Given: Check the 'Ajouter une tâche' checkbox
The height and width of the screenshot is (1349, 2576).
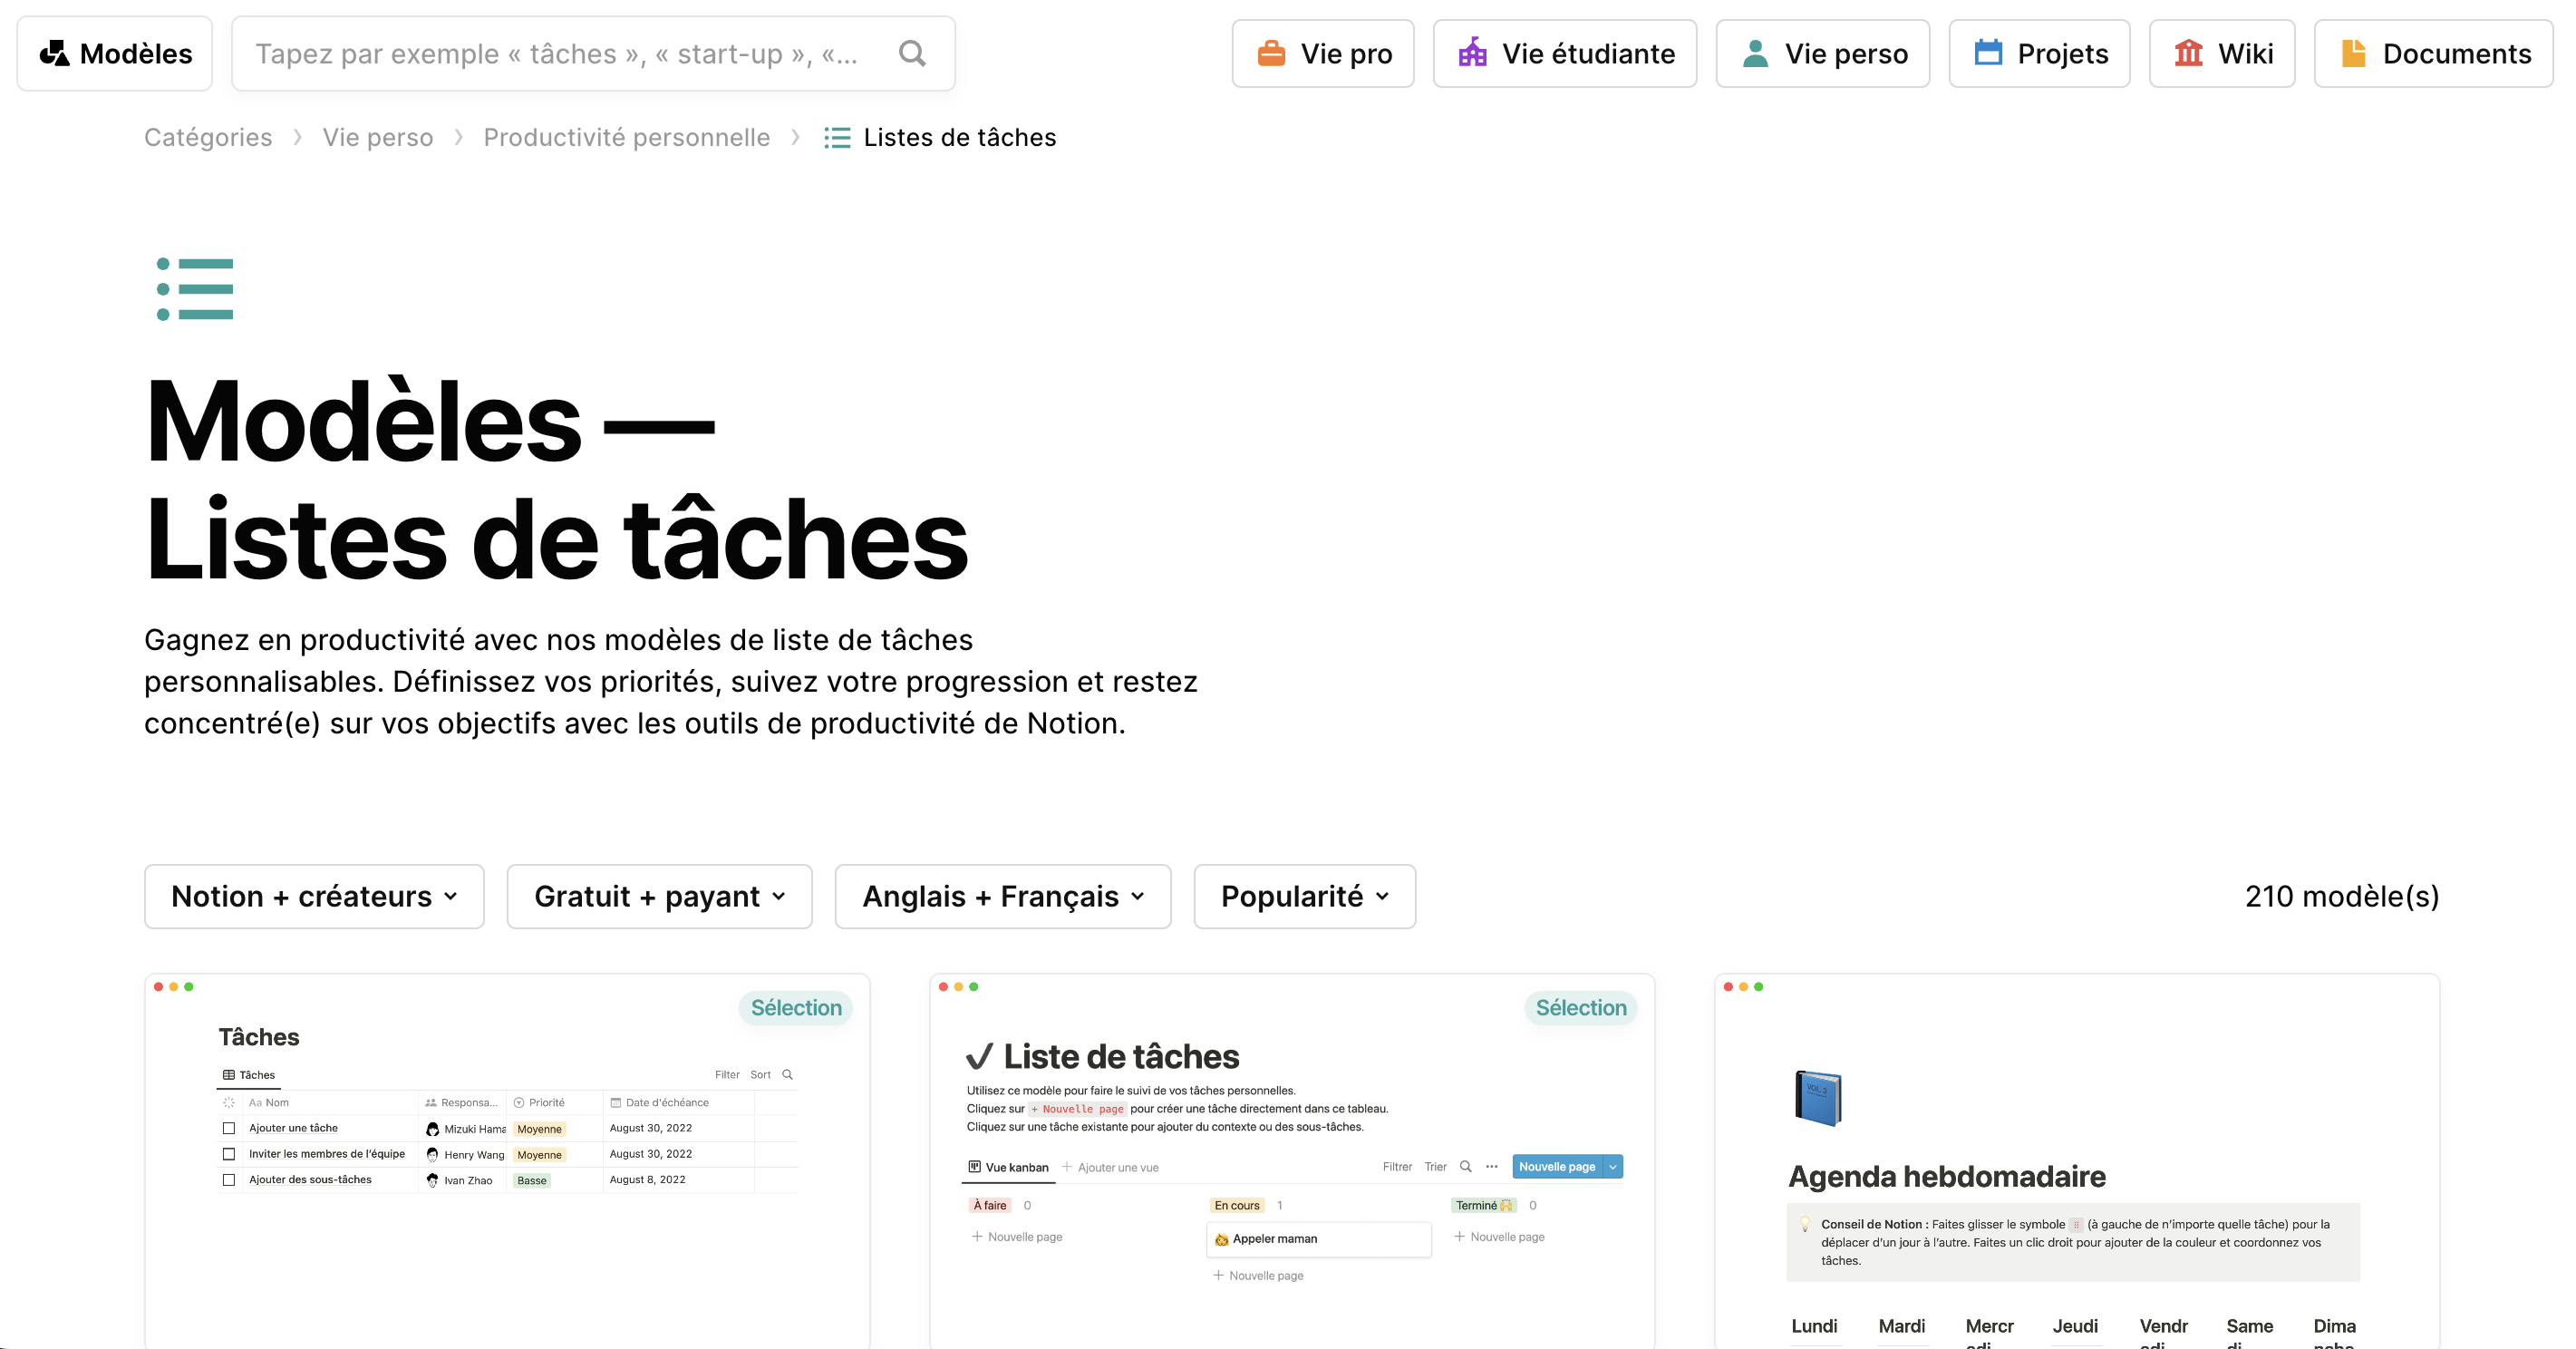Looking at the screenshot, I should click(229, 1129).
